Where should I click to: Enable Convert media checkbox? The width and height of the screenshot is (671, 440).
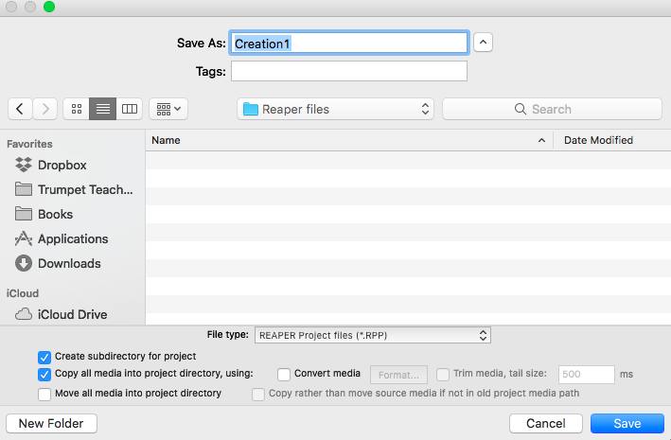pos(284,375)
